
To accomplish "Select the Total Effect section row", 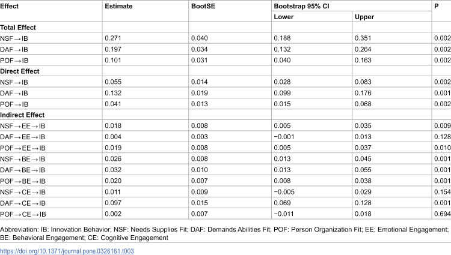I will (226, 27).
